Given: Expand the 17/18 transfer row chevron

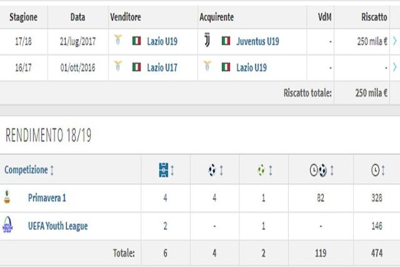Looking at the screenshot, I should [x=395, y=41].
